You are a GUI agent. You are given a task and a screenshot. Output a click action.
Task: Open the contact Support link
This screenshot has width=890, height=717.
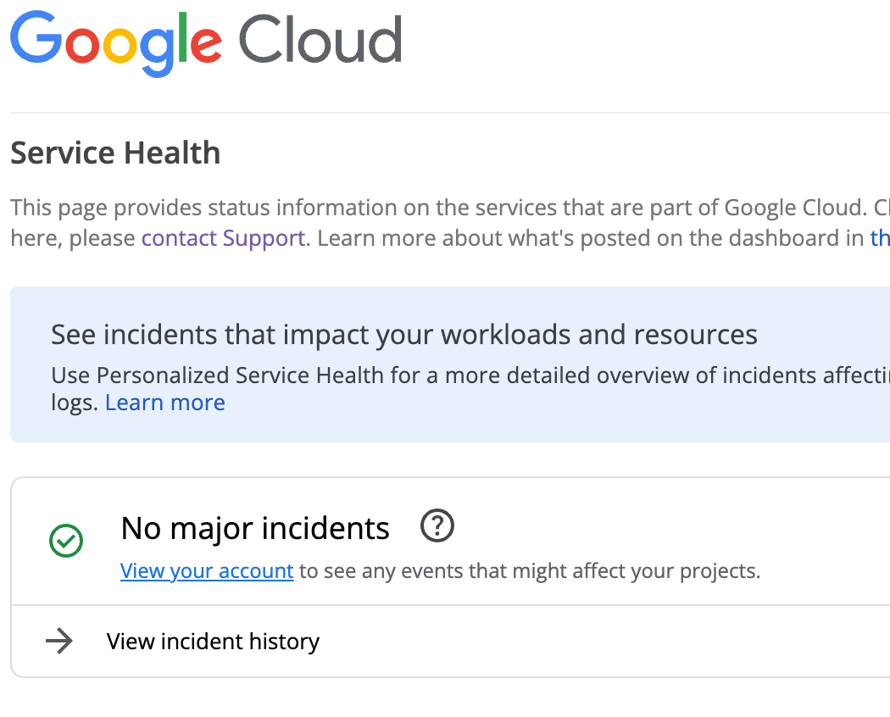pos(223,238)
